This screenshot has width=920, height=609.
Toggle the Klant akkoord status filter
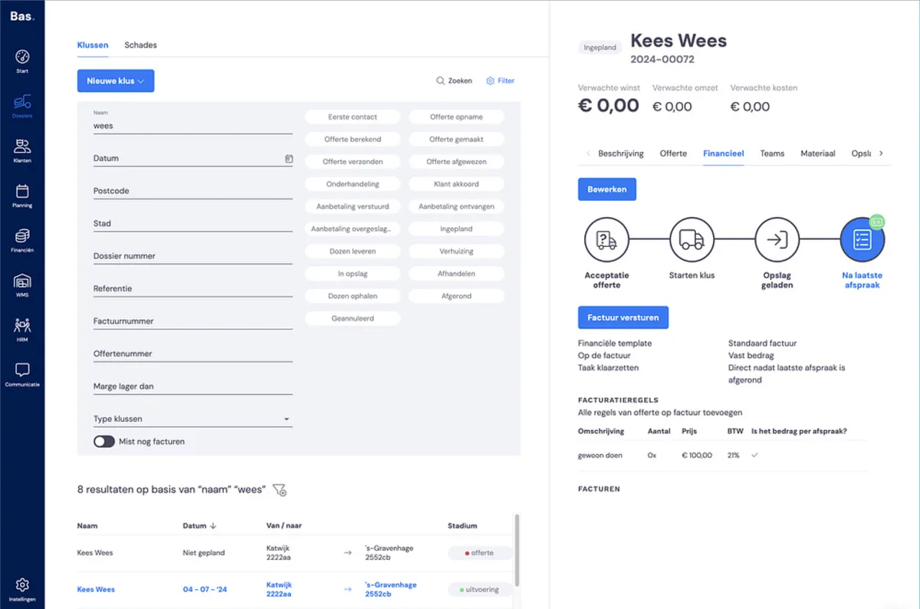tap(456, 184)
